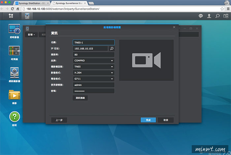Reload the browser page
Viewport: 231px width, 155px height.
pos(13,9)
